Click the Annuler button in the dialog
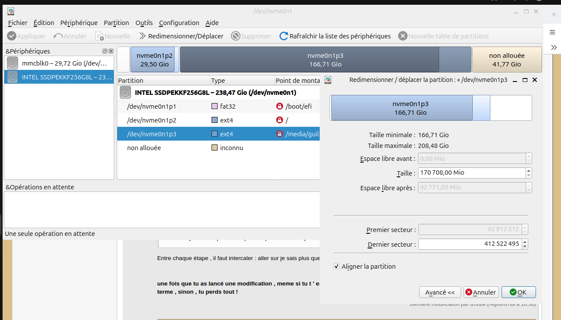This screenshot has width=561, height=320. point(481,292)
